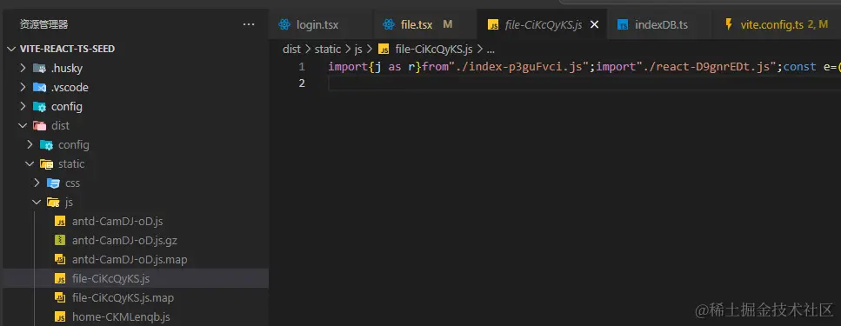This screenshot has width=841, height=326.
Task: Click the js breadcrumb segment
Action: point(358,50)
